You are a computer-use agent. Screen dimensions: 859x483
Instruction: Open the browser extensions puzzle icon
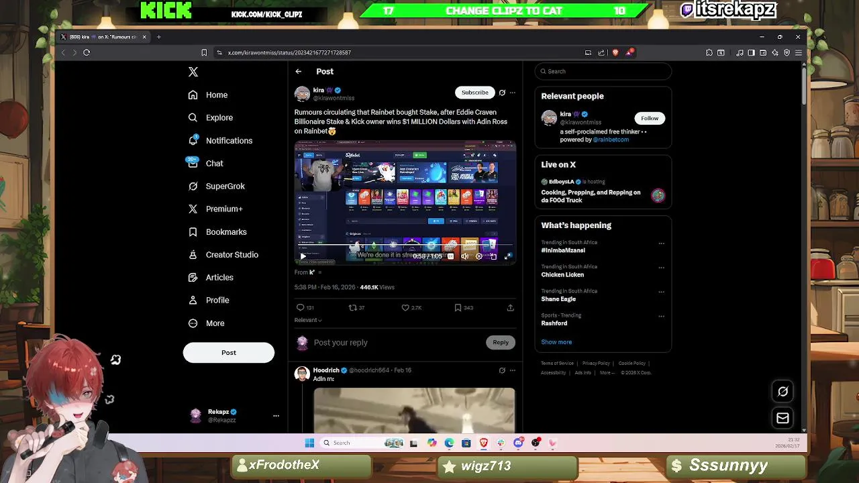pyautogui.click(x=709, y=52)
